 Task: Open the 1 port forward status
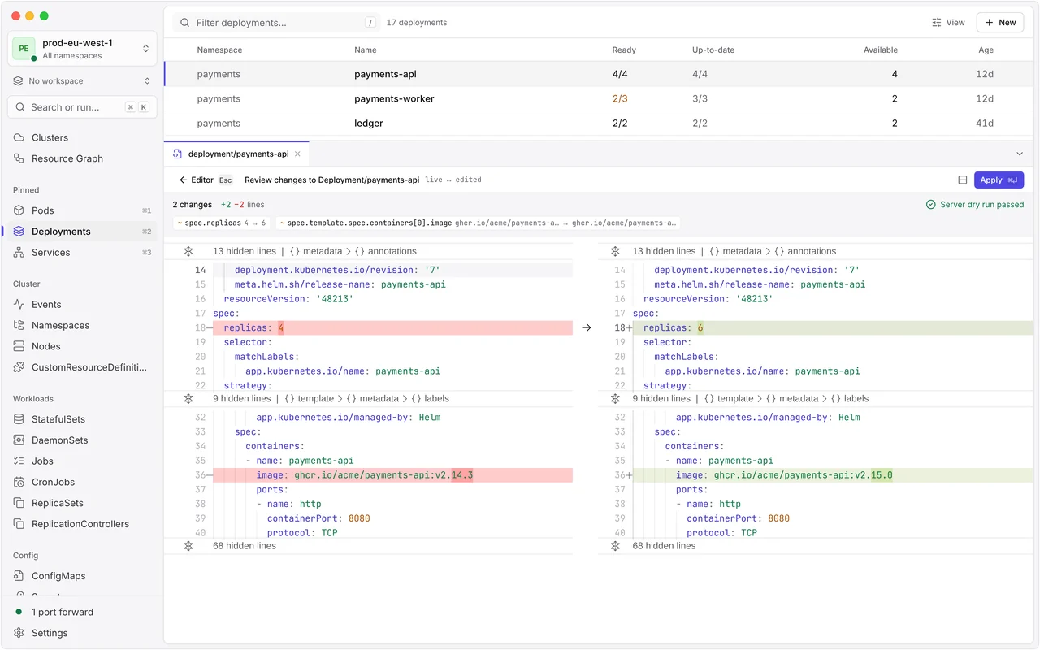coord(82,612)
